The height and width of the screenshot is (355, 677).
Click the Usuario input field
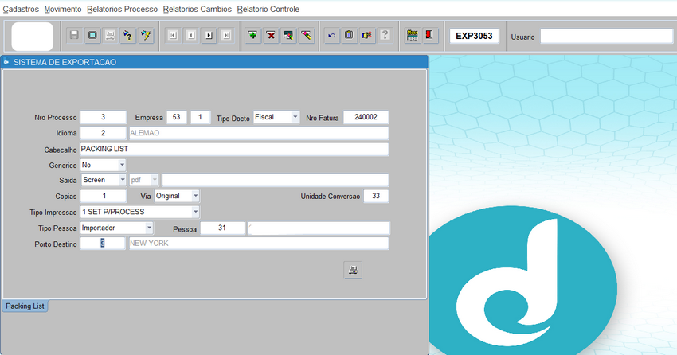[x=607, y=37]
